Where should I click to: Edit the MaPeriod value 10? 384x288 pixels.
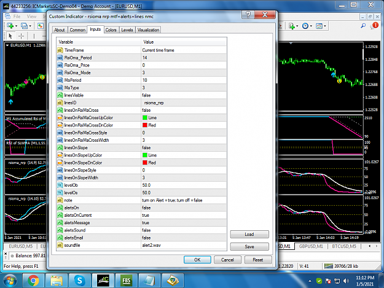point(184,80)
